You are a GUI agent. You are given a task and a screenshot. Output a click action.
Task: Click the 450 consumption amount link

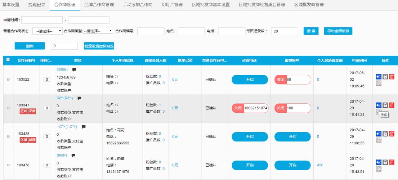(320, 165)
